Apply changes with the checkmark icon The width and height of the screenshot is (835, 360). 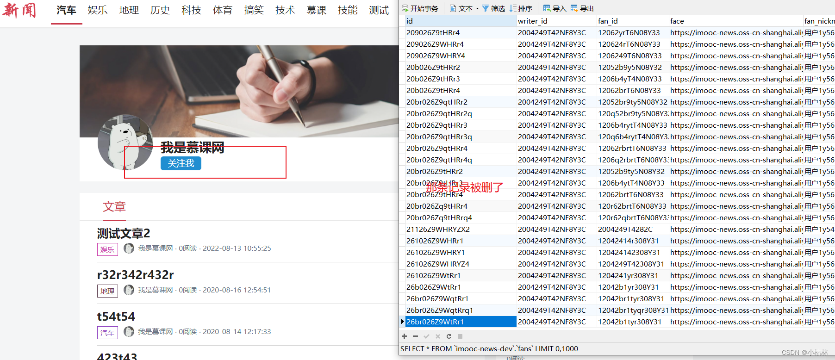(426, 336)
